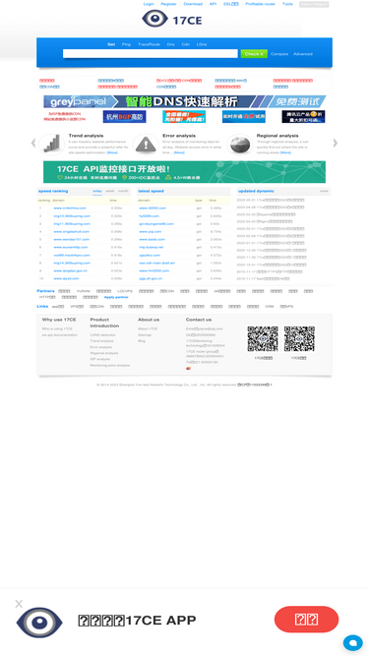Switch speed ranking to week
This screenshot has width=369, height=656.
[x=110, y=191]
